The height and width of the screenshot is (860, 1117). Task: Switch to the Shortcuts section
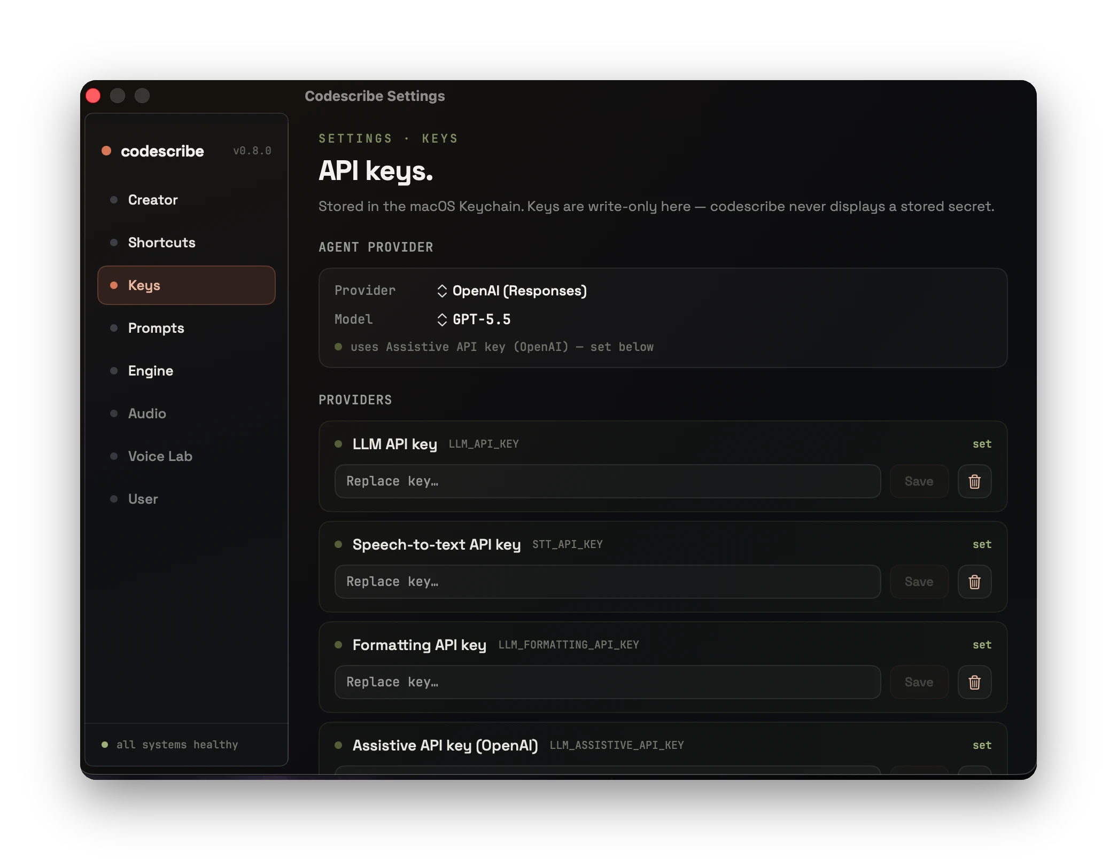tap(187, 243)
